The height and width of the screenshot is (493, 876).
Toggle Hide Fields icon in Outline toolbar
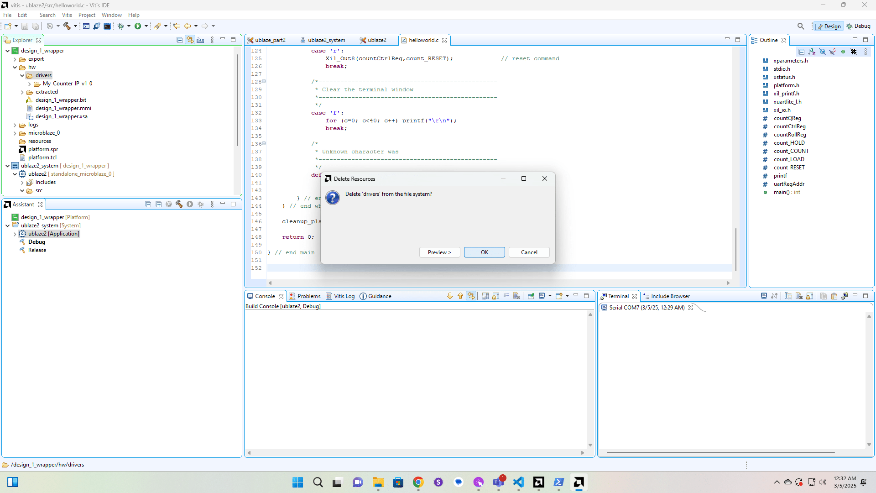[822, 52]
